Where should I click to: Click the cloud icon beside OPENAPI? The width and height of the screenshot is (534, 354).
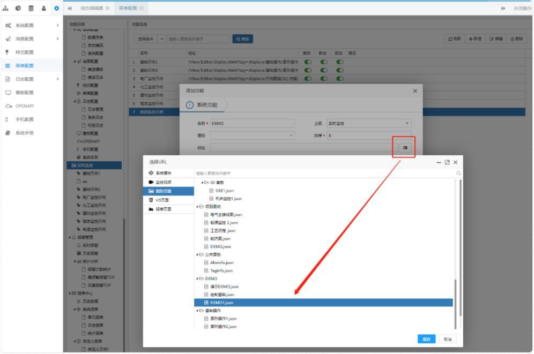(8, 106)
